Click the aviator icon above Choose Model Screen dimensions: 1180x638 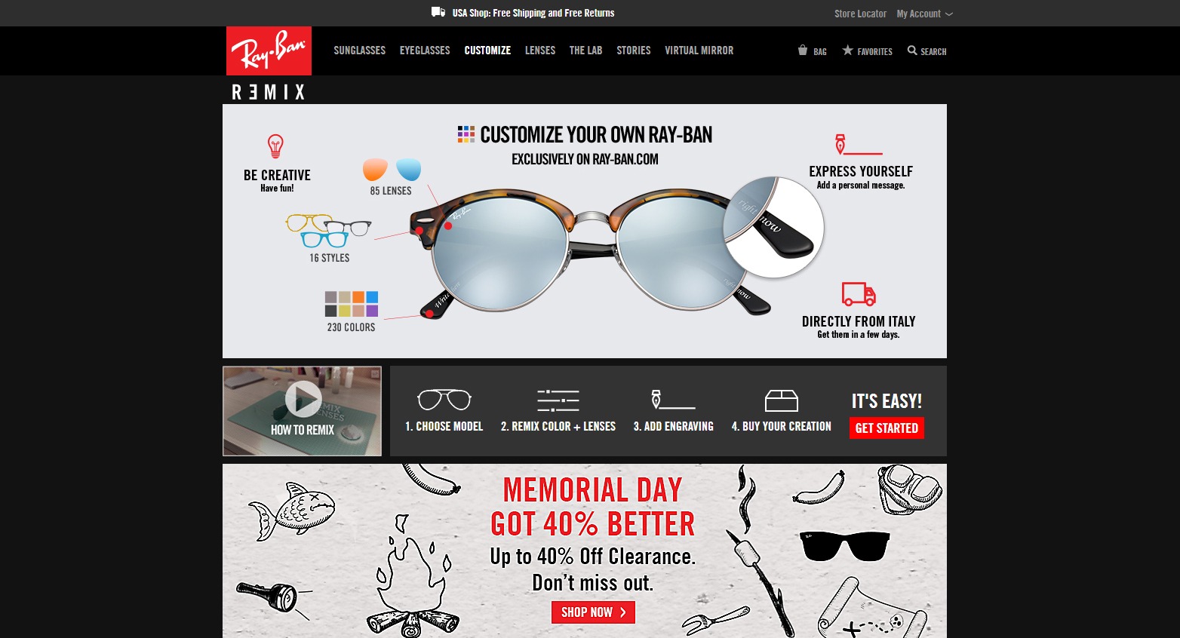(x=444, y=399)
